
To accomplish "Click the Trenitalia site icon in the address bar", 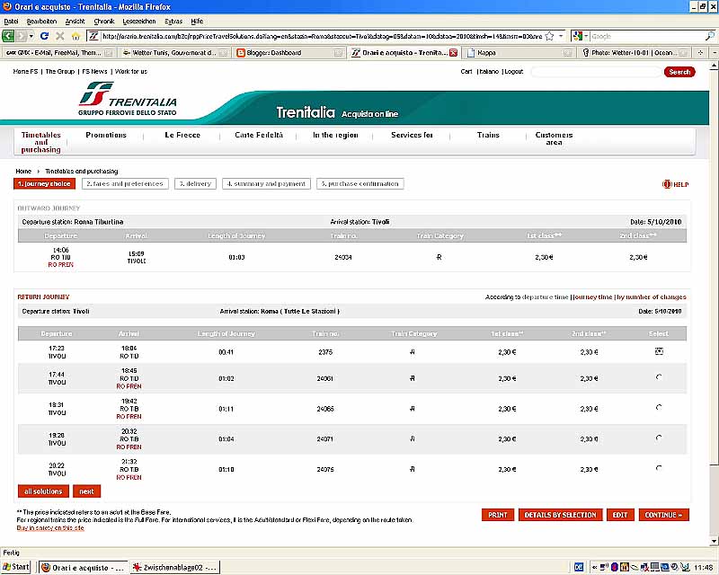I will 93,36.
